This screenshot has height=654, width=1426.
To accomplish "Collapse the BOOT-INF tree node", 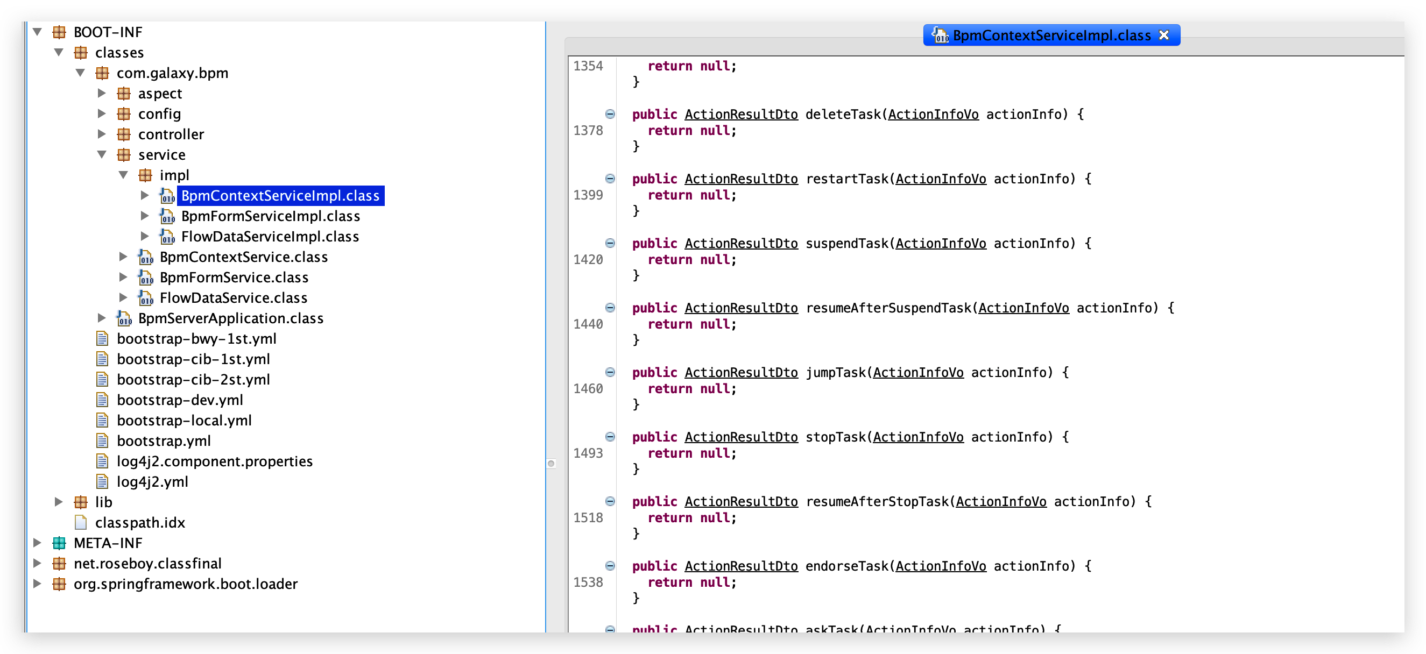I will [x=38, y=32].
